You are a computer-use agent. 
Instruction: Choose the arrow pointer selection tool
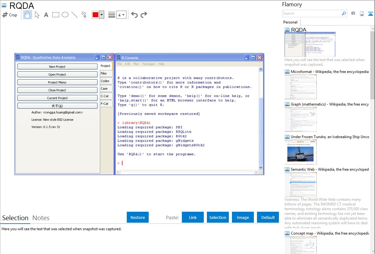pyautogui.click(x=37, y=15)
